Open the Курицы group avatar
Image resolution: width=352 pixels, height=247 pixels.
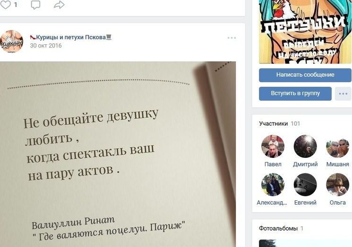pyautogui.click(x=12, y=41)
